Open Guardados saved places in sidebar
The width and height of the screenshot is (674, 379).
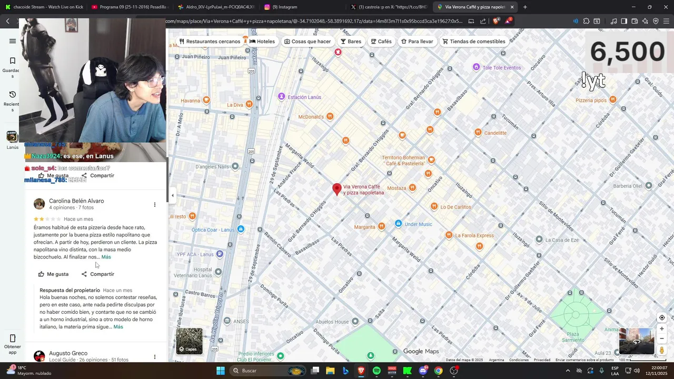[12, 67]
